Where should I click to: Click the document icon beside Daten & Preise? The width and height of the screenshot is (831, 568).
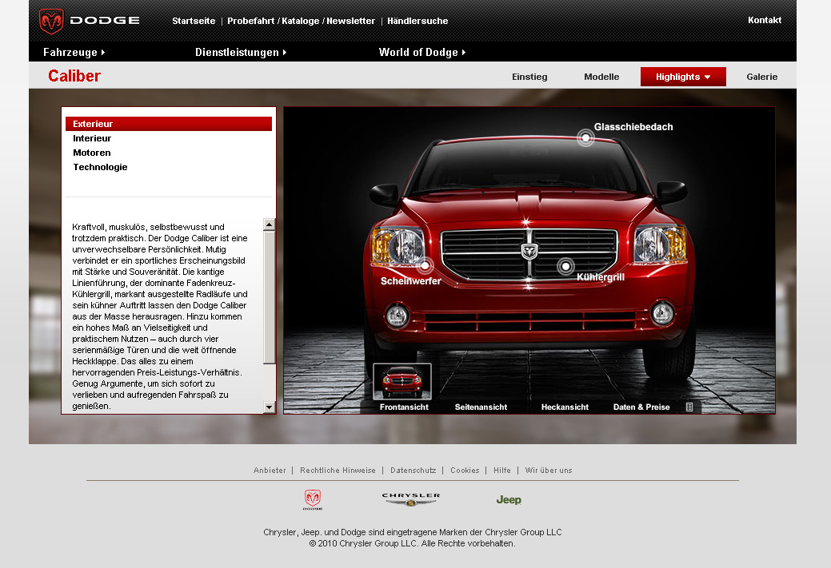pyautogui.click(x=689, y=407)
